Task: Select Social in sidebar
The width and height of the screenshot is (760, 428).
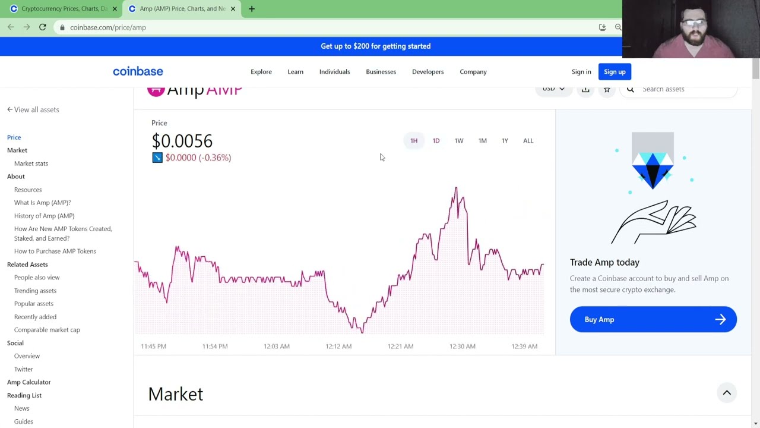Action: tap(15, 343)
